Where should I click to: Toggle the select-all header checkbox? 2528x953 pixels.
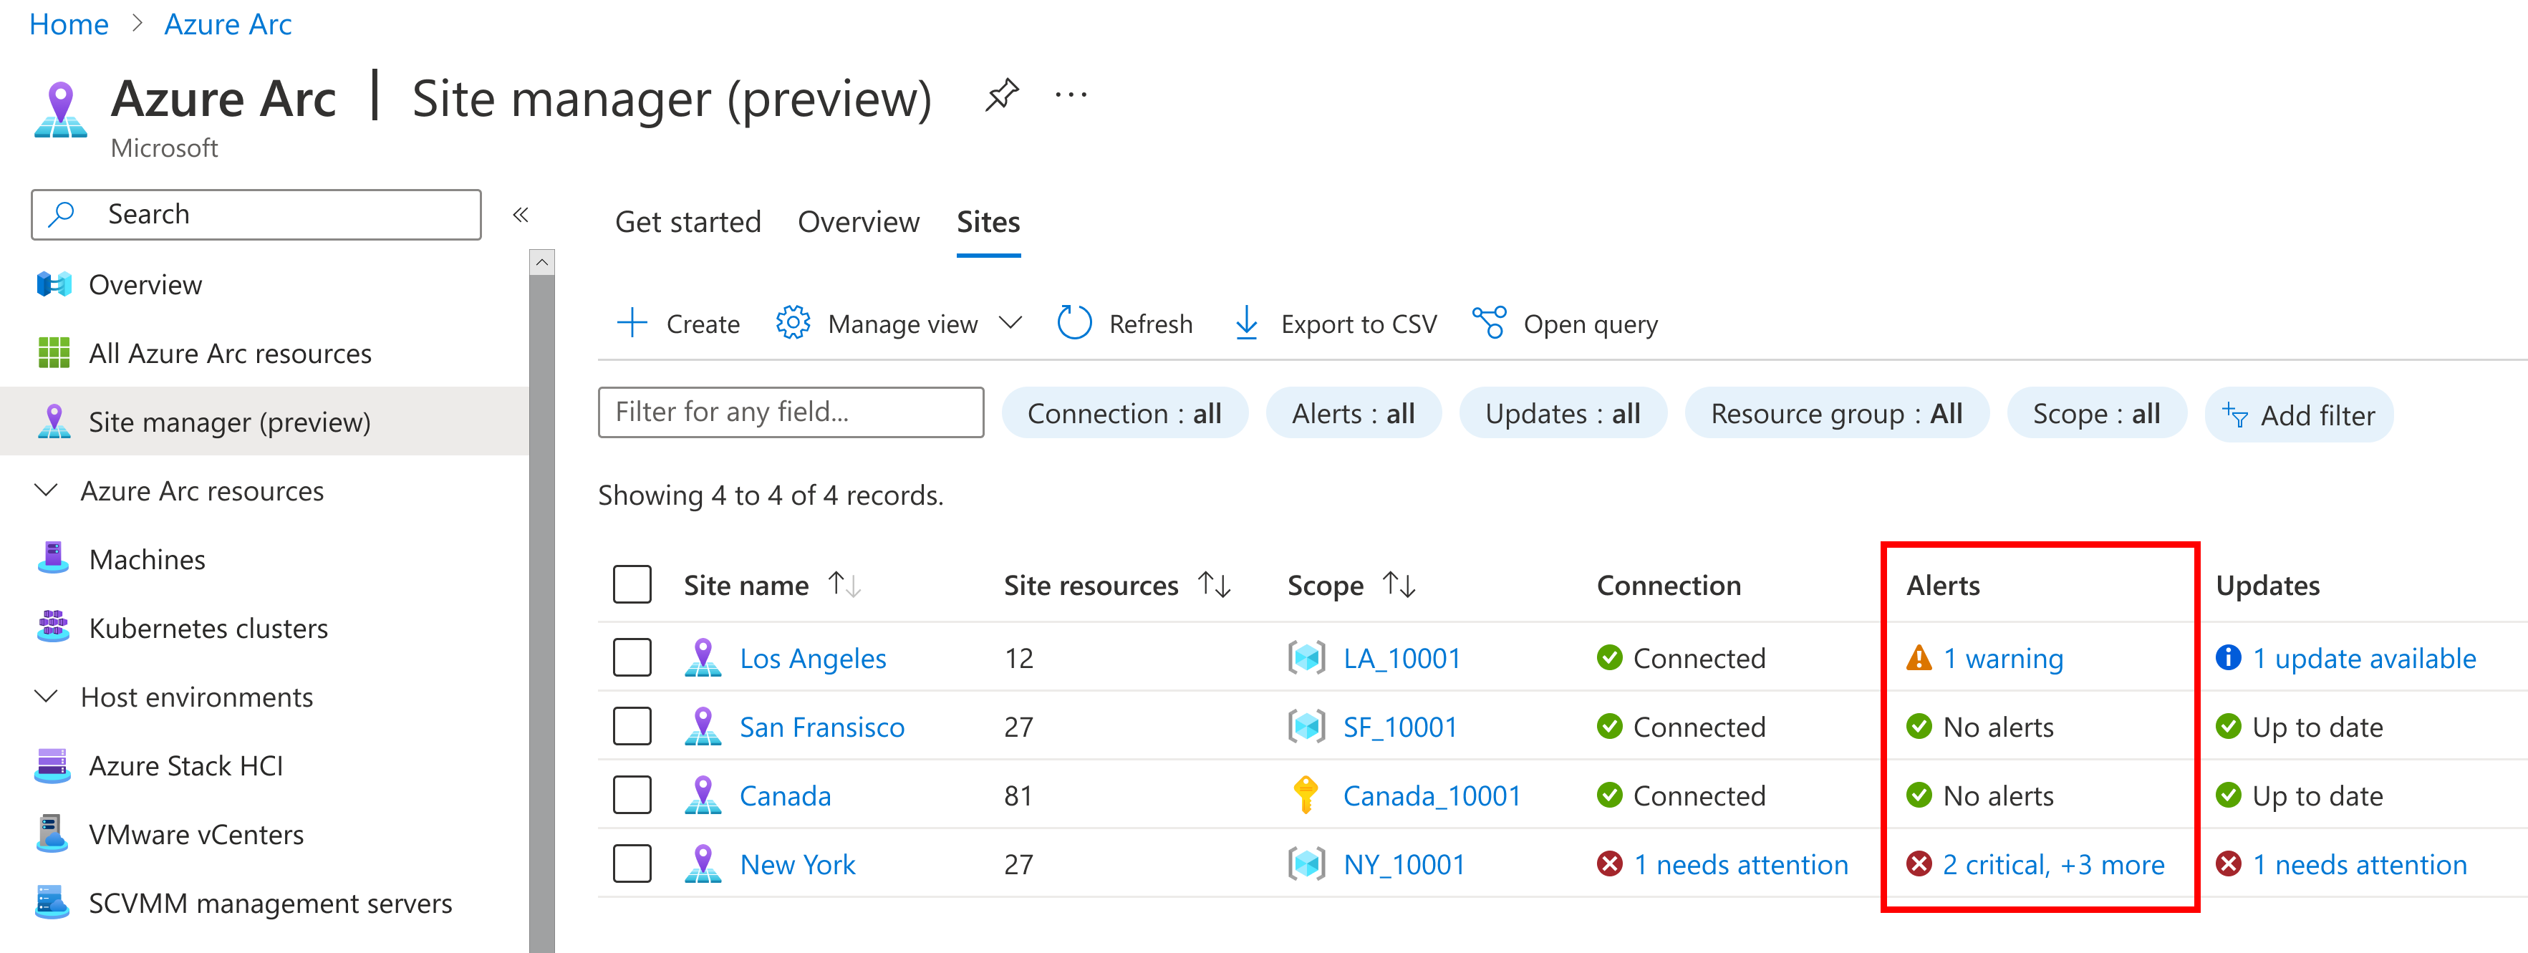pyautogui.click(x=632, y=585)
